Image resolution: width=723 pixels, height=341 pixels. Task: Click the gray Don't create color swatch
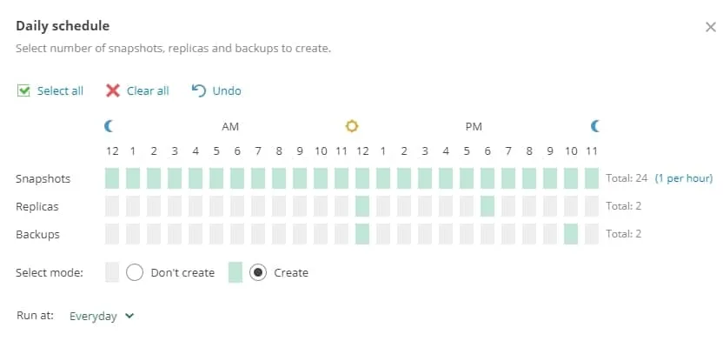pyautogui.click(x=112, y=272)
